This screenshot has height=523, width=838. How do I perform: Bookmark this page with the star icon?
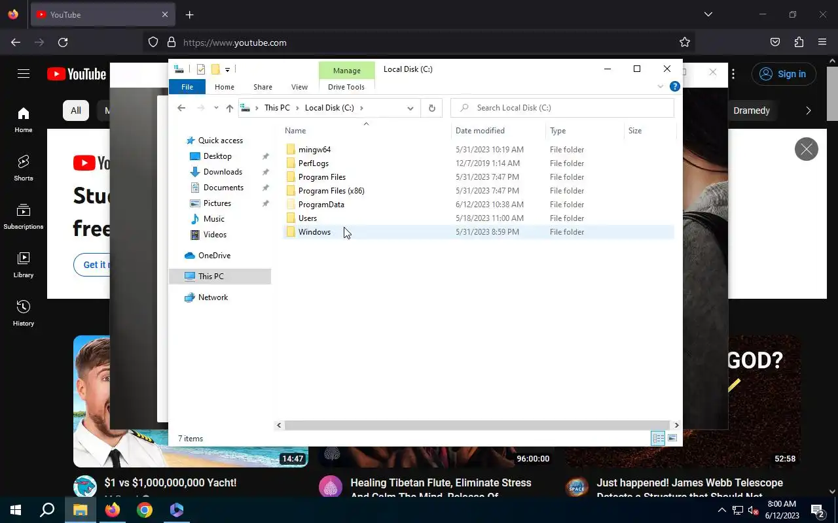685,42
